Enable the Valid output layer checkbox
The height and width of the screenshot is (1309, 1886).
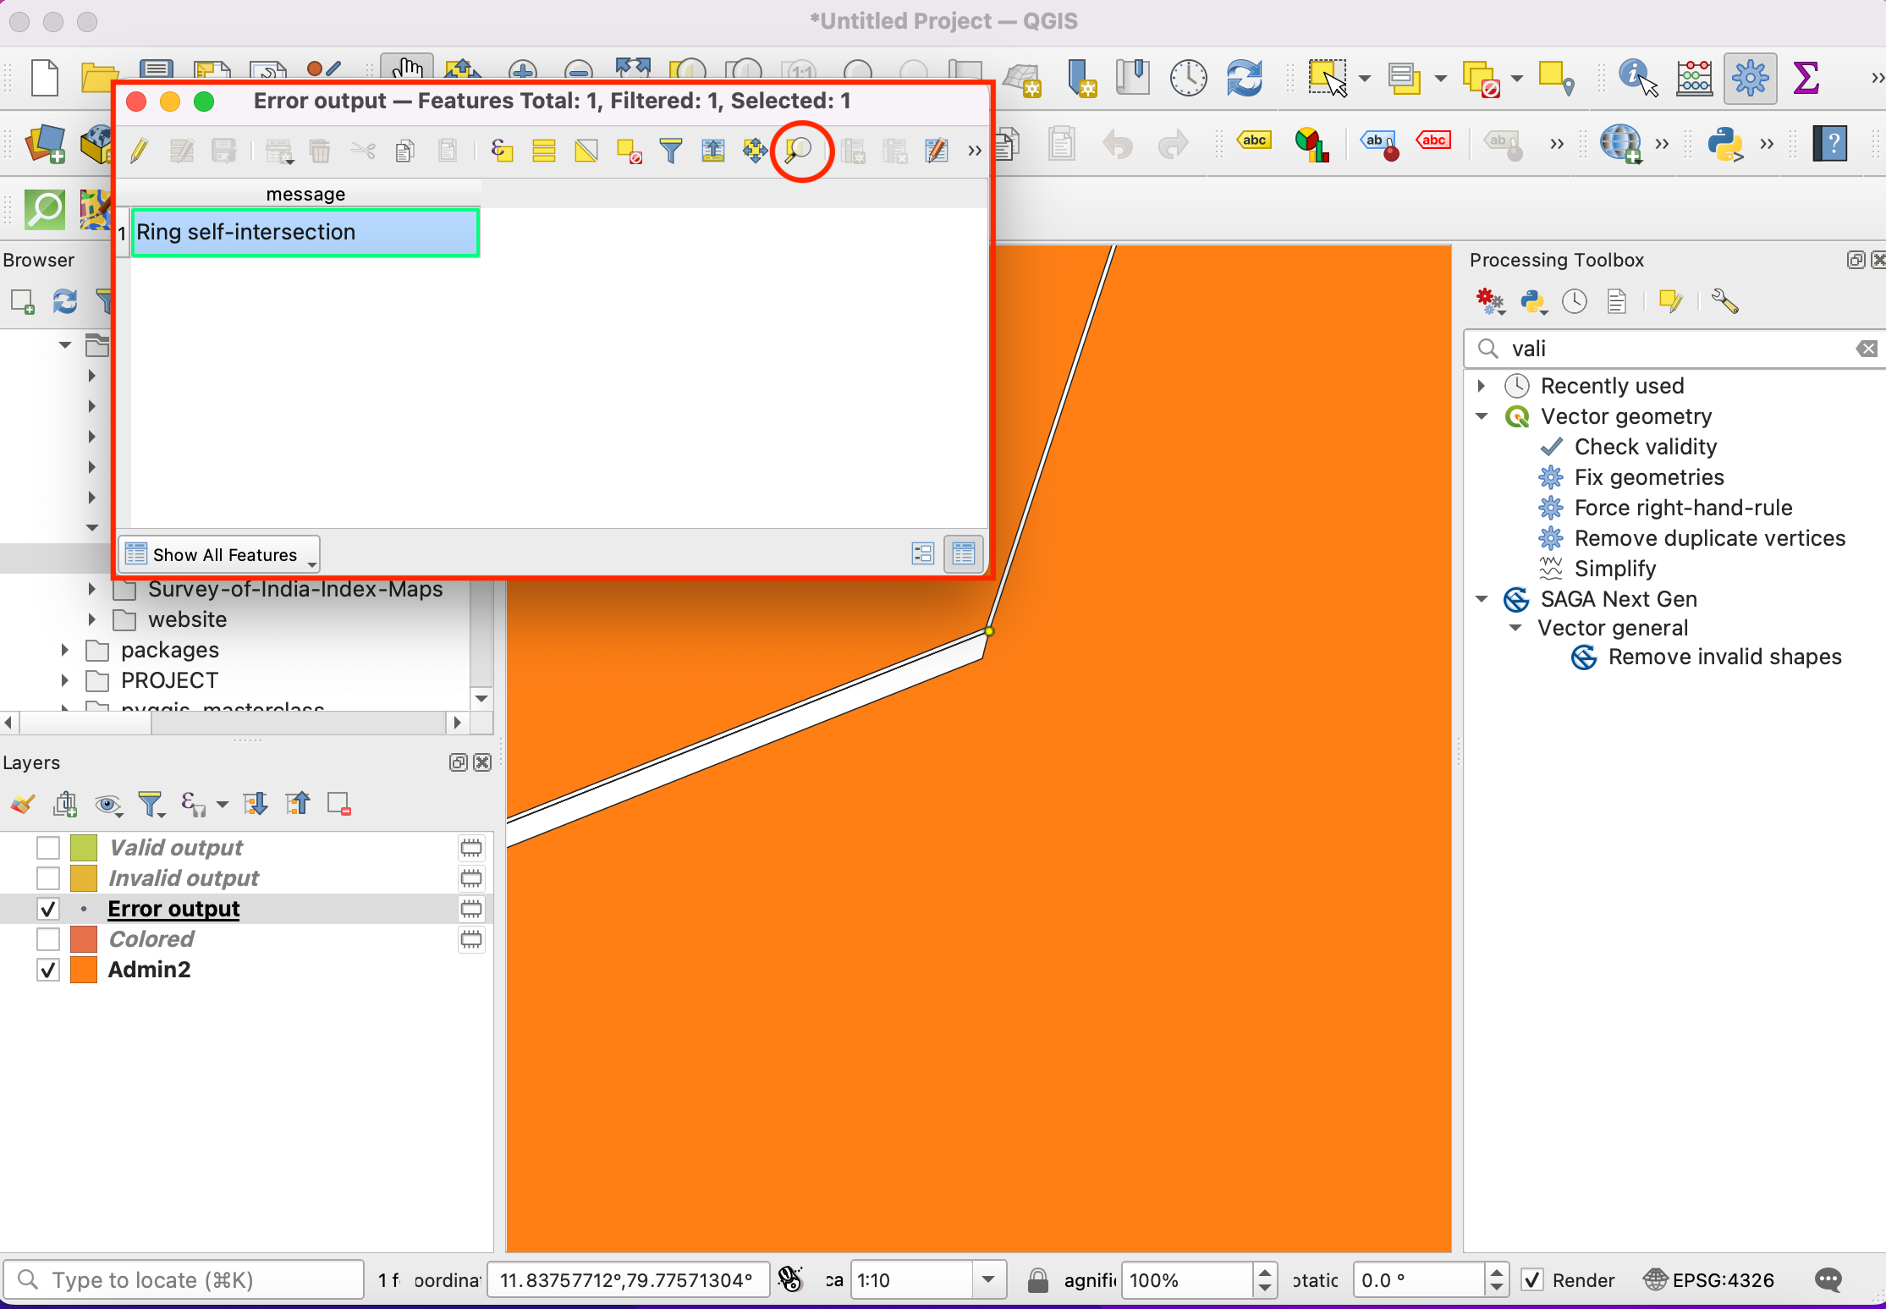(x=48, y=848)
